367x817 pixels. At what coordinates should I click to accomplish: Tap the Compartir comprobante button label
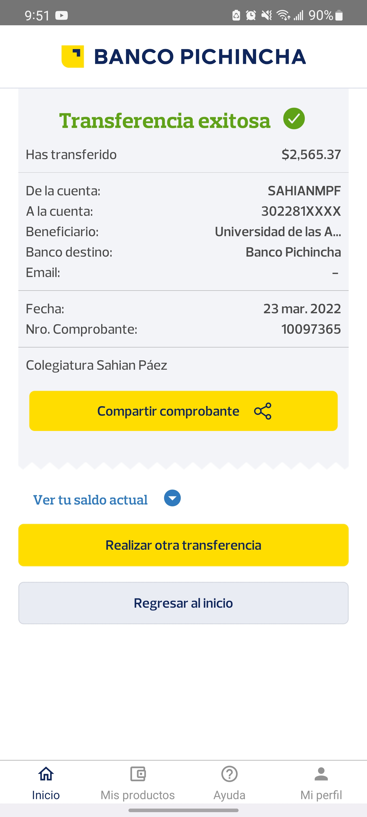[x=168, y=411]
